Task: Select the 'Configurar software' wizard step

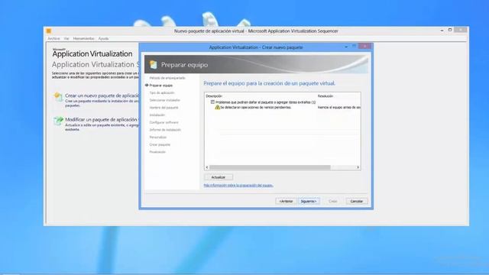Action: pos(164,122)
